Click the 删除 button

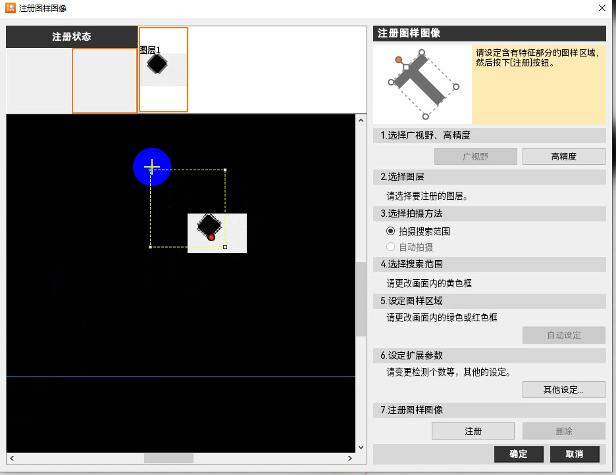563,431
